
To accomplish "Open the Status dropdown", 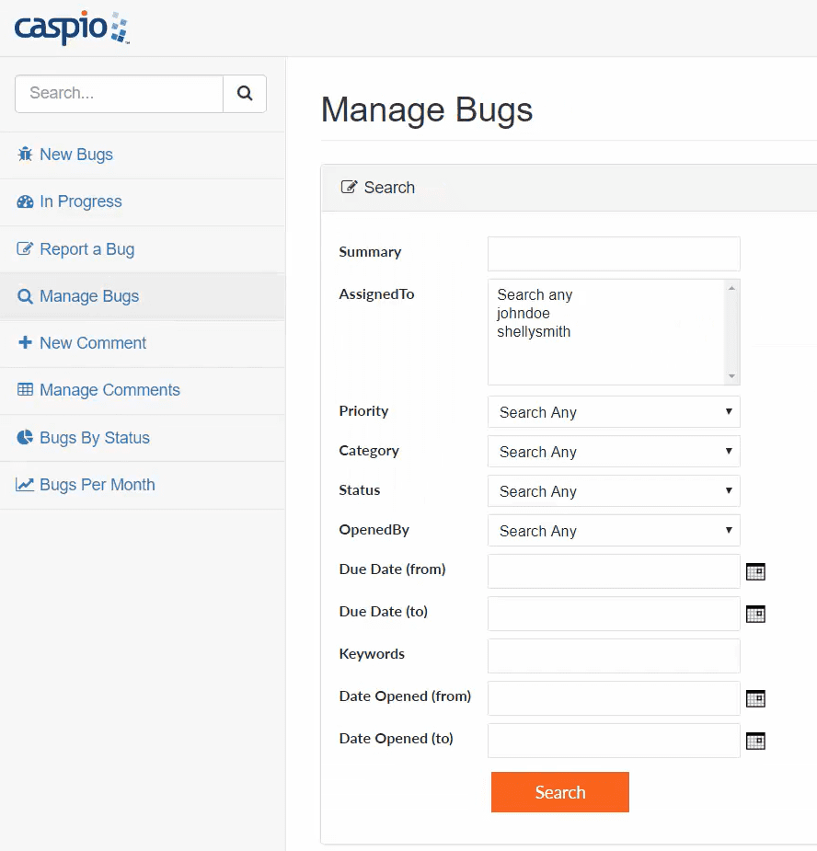I will pos(614,491).
